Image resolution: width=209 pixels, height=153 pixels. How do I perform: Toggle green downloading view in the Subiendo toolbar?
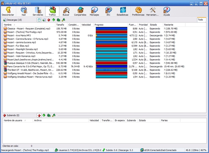pyautogui.click(x=44, y=116)
